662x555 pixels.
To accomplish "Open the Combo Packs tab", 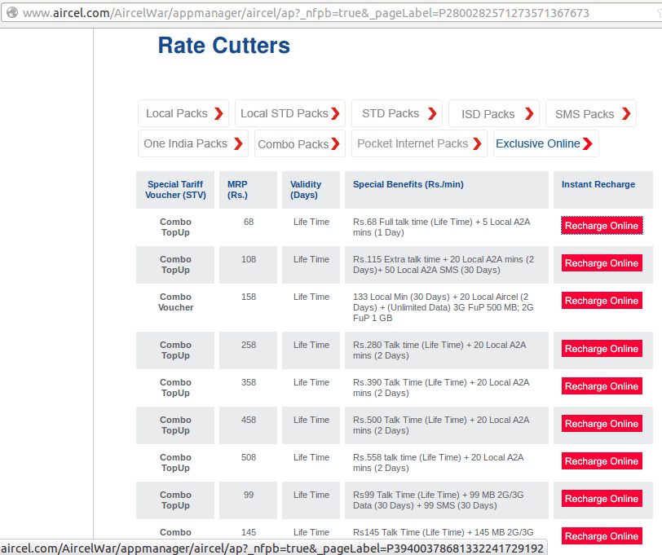I will (300, 143).
